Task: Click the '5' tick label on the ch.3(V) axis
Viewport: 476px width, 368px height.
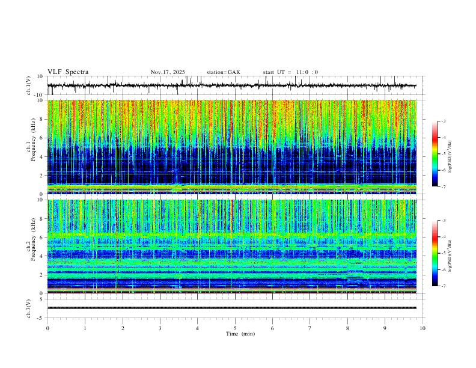Action: [x=41, y=299]
